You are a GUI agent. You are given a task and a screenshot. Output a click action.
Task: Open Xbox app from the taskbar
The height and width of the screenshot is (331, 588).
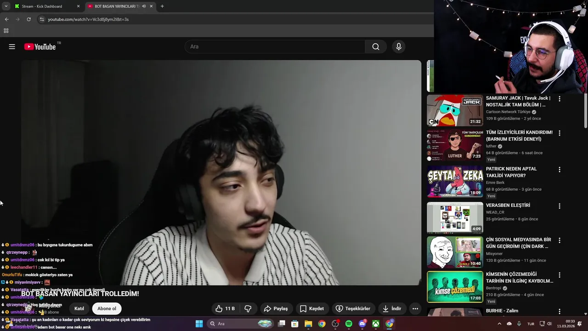pos(376,324)
